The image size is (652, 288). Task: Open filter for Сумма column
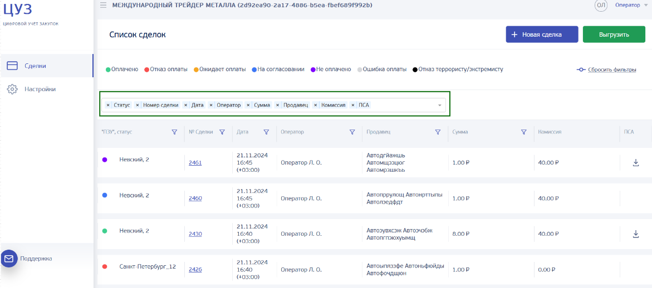click(x=524, y=132)
